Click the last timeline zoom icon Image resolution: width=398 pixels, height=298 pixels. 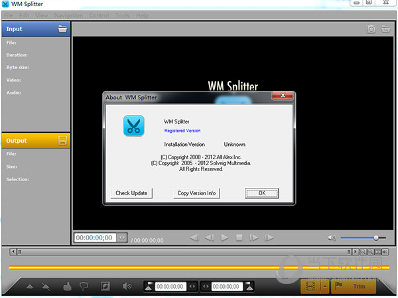385,252
